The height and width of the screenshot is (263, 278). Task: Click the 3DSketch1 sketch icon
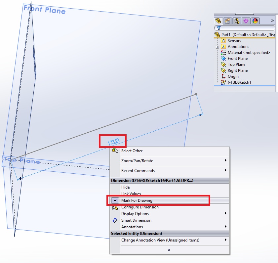tap(223, 82)
